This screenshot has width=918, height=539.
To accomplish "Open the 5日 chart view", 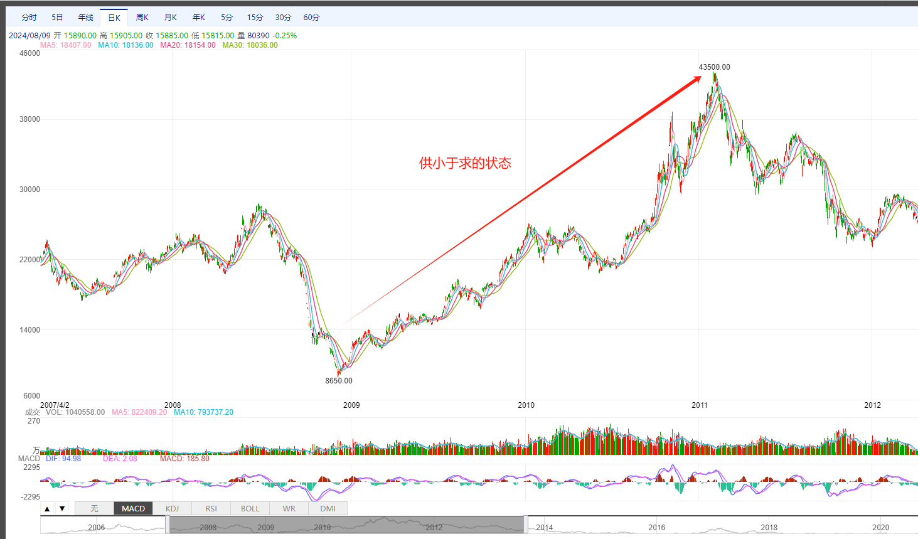I will (x=57, y=18).
